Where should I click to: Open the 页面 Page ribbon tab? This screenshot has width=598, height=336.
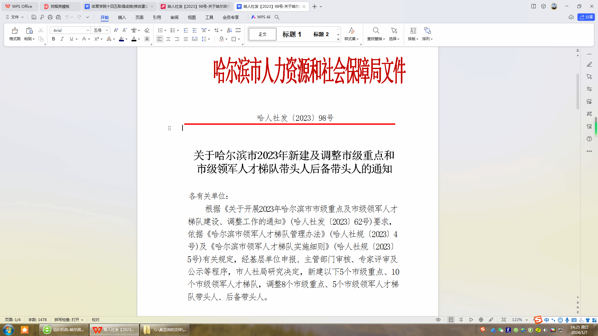(x=140, y=17)
